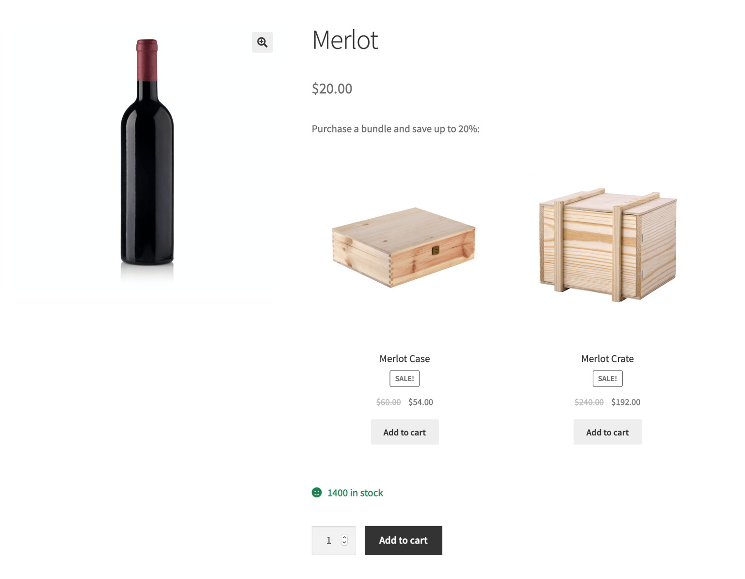Click the SALE! badge on Merlot Crate
The width and height of the screenshot is (745, 579).
607,378
